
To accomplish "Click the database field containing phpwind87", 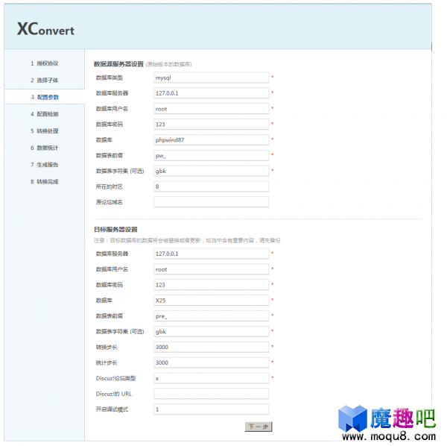I will point(212,139).
